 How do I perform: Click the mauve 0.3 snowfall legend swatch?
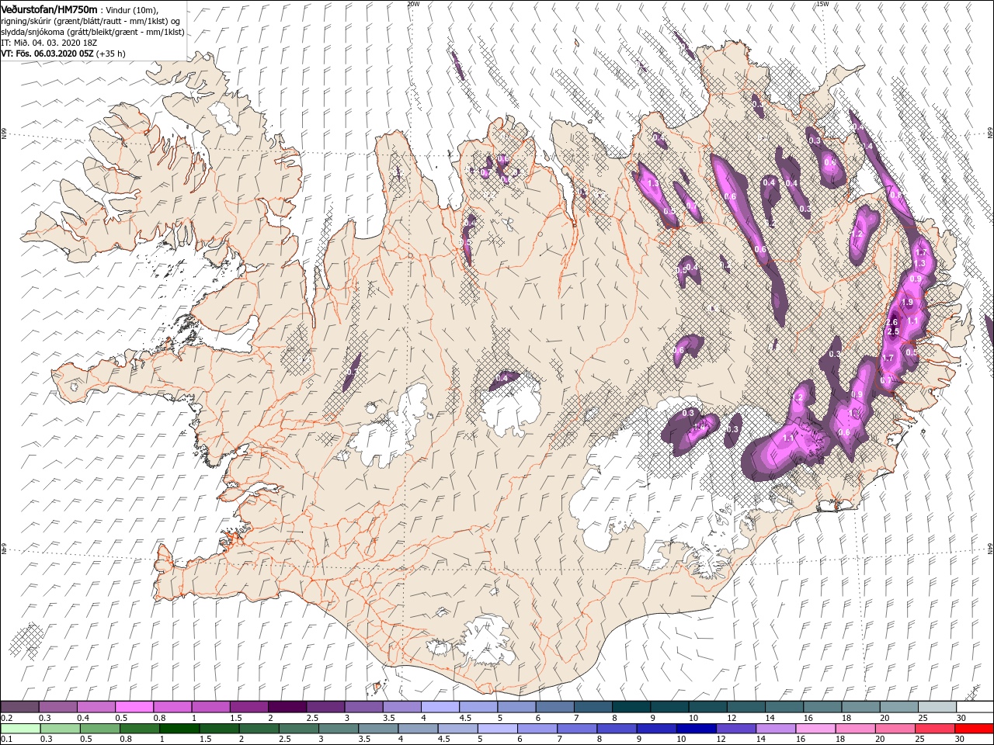pos(57,707)
